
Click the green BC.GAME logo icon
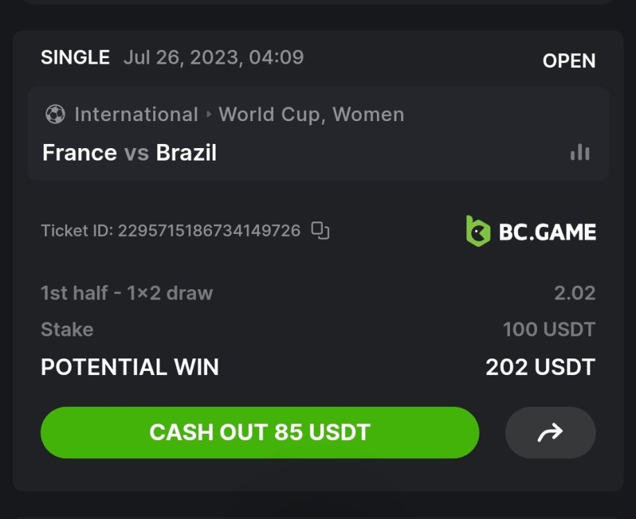tap(478, 231)
